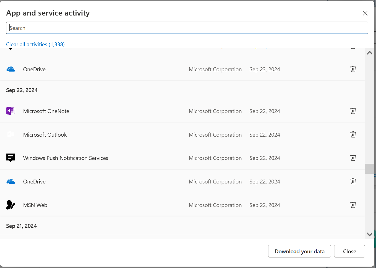Viewport: 376px width, 268px height.
Task: Delete the Sep 22 OneDrive activity
Action: click(353, 181)
